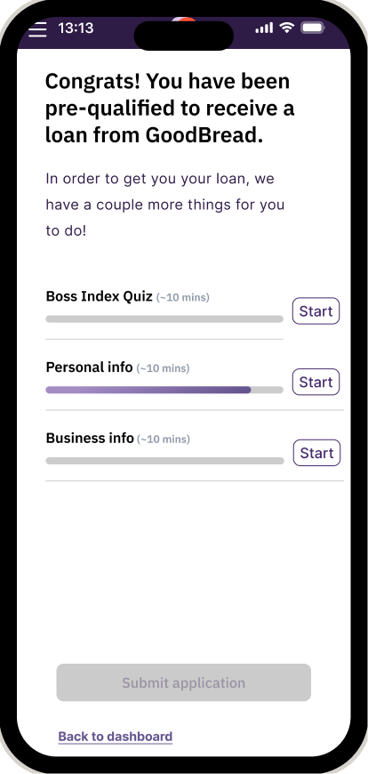Tap the 13:13 clock in status bar

coord(76,28)
